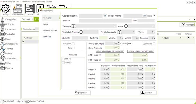The width and height of the screenshot is (196, 104).
Task: Click the Unidades scales icon
Action: 2,24
